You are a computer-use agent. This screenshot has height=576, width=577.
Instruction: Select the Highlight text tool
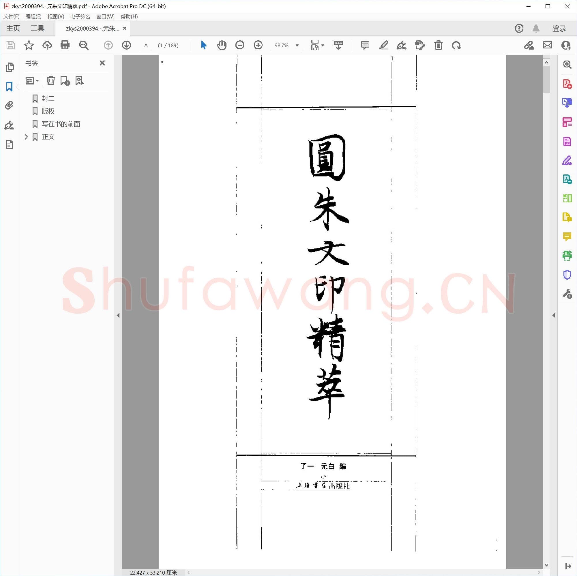point(384,45)
